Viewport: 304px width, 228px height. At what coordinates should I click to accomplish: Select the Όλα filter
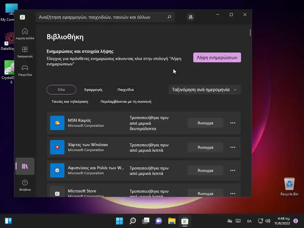tap(61, 90)
